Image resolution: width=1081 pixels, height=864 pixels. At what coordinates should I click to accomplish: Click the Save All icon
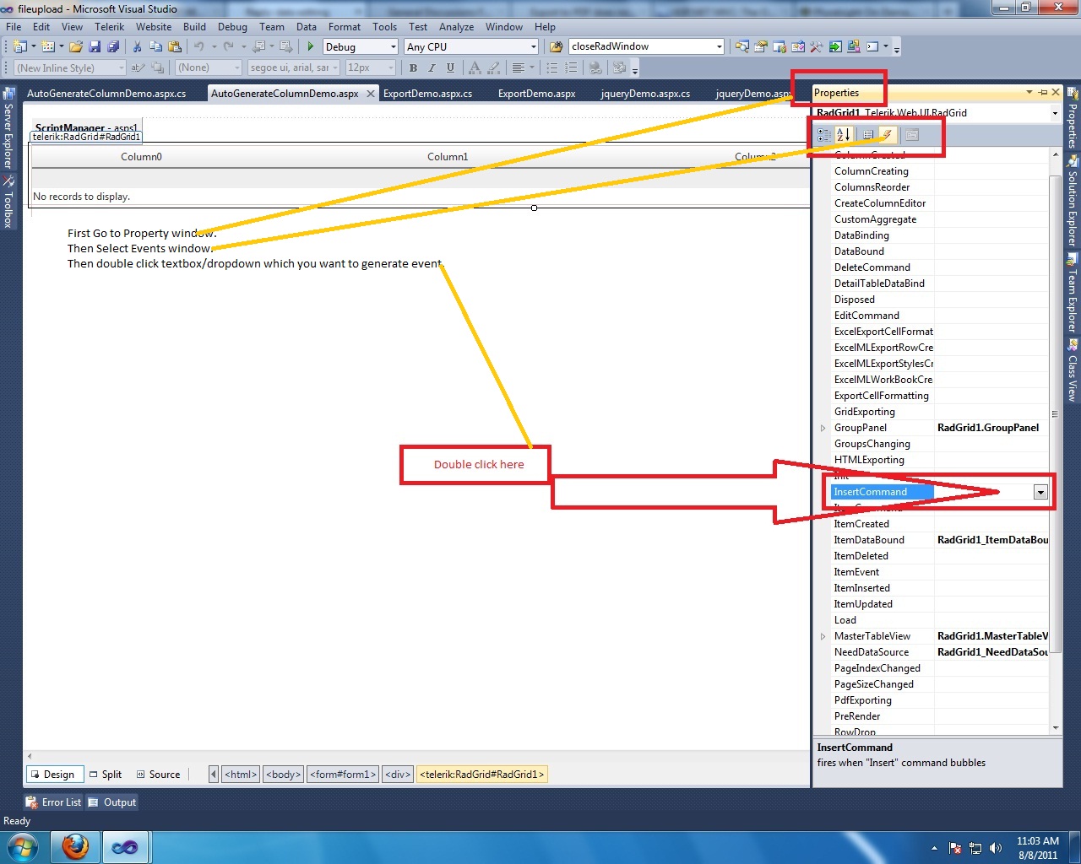click(x=113, y=47)
